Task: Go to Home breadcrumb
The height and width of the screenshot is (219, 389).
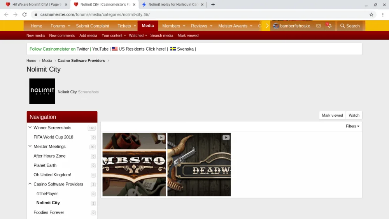Action: [x=31, y=61]
